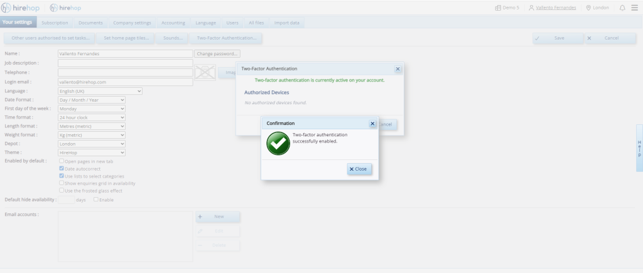Click into the Name input field
This screenshot has height=273, width=643.
point(125,54)
